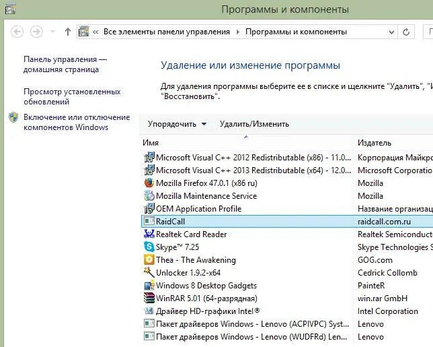Image resolution: width=433 pixels, height=347 pixels.
Task: Click the Mozilla Maintenance Service icon
Action: tap(149, 195)
